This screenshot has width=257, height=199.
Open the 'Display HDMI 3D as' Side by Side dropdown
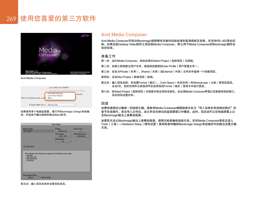[x=61, y=105]
